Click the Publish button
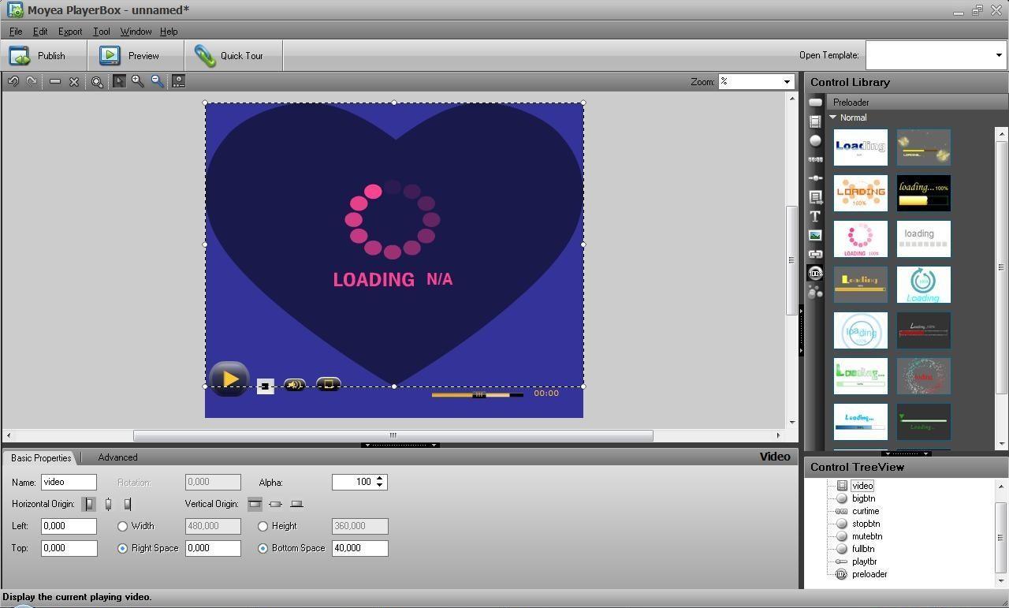 [43, 56]
